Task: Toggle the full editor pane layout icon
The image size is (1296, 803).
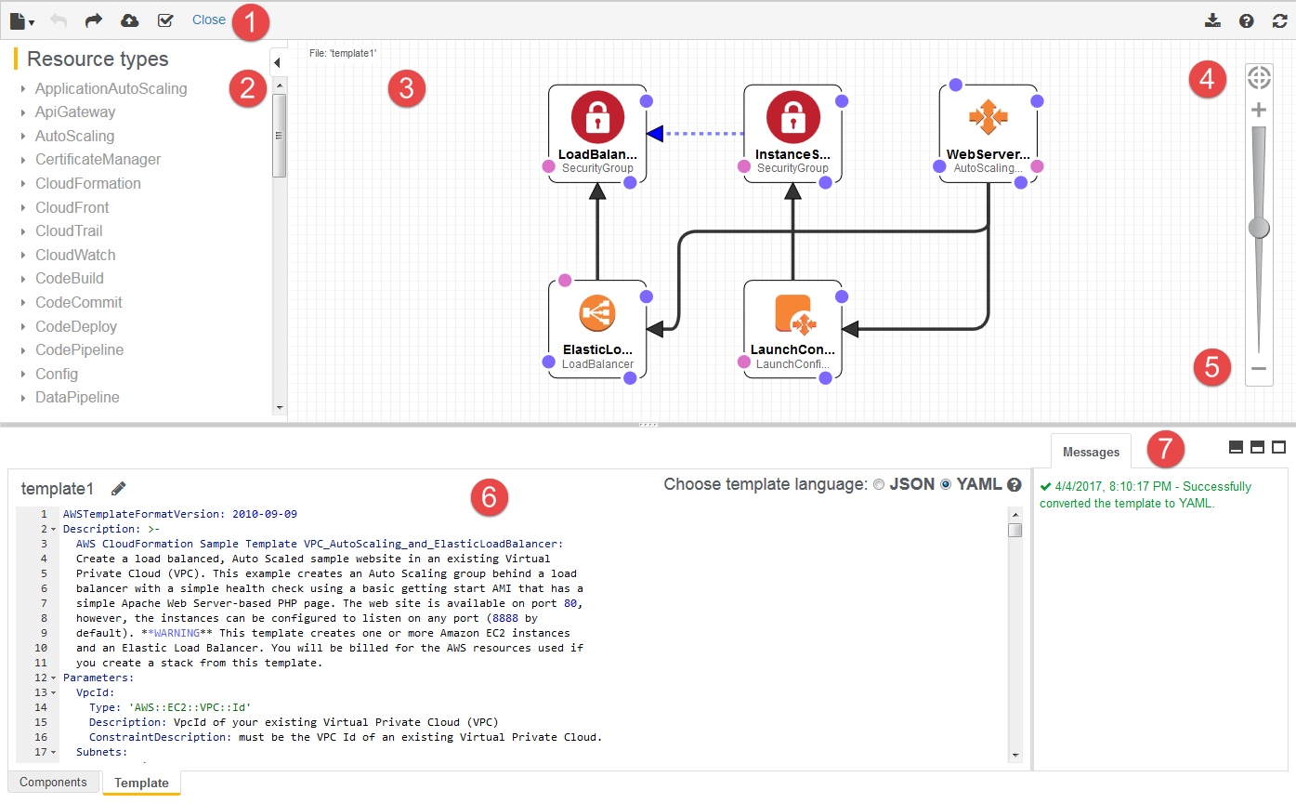Action: (1278, 447)
